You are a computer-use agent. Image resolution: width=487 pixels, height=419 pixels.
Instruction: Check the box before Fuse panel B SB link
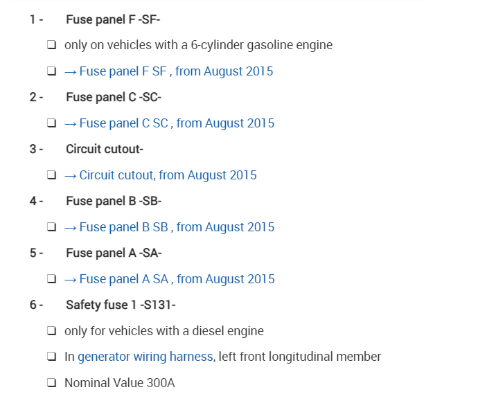click(x=52, y=227)
